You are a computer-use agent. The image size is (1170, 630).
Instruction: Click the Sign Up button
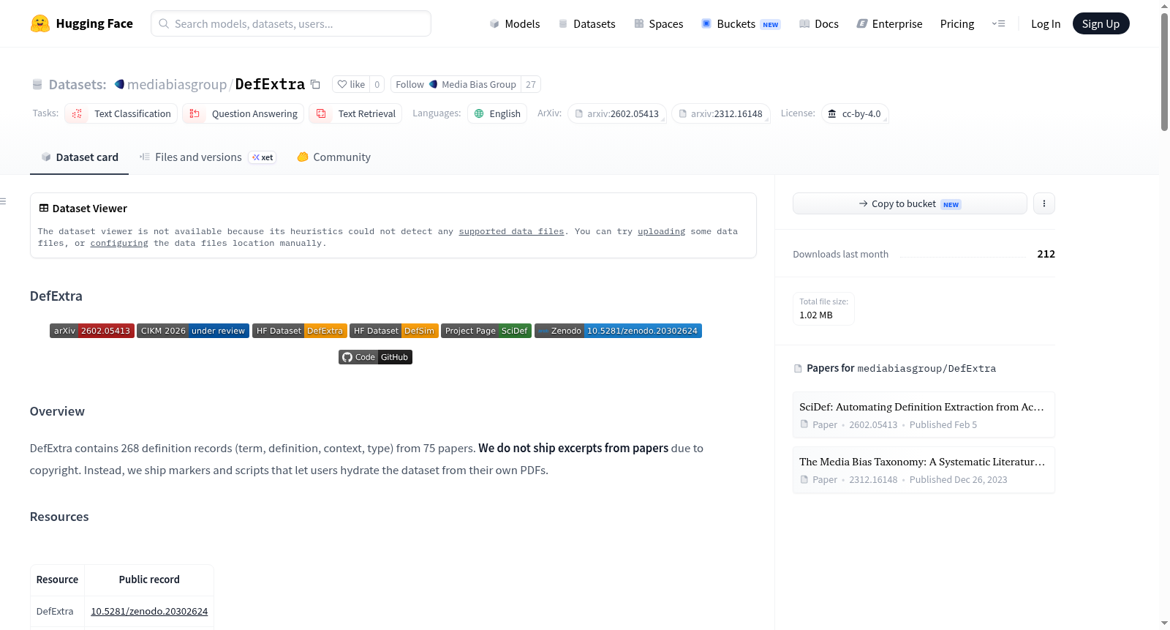1101,23
